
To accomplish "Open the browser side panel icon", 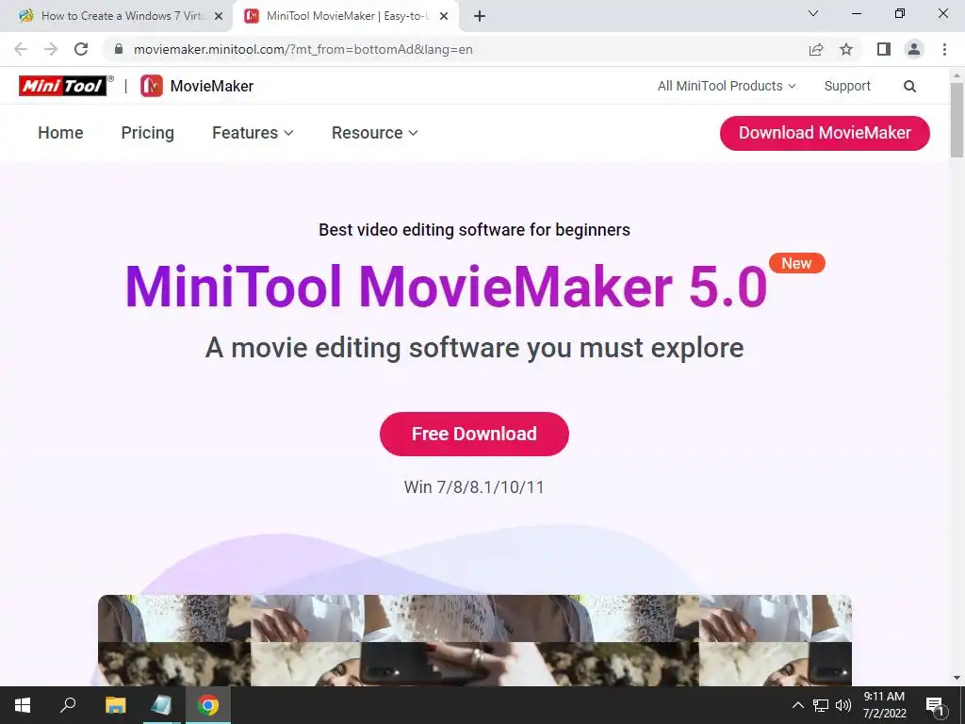I will click(x=884, y=49).
